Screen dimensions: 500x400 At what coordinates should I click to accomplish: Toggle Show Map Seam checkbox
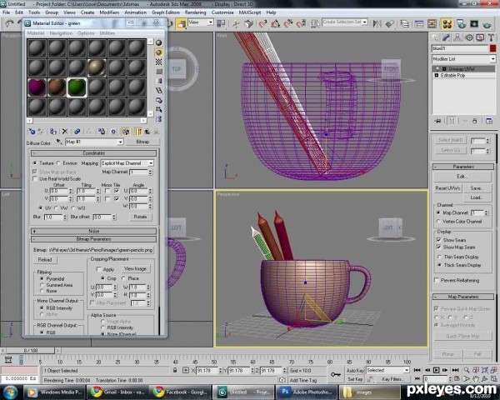(439, 247)
